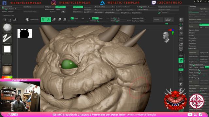
Task: Click the rainbow color picker strip
Action: [x=7, y=77]
